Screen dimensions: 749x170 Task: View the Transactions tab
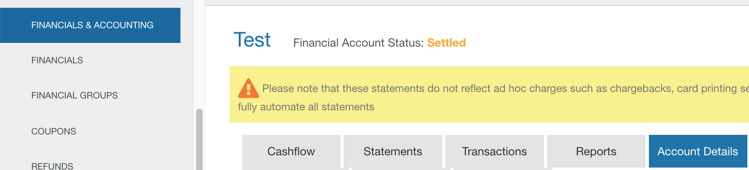[x=494, y=152]
